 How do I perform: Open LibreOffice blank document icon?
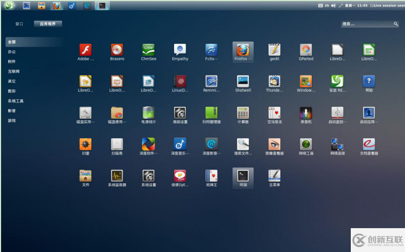click(337, 50)
